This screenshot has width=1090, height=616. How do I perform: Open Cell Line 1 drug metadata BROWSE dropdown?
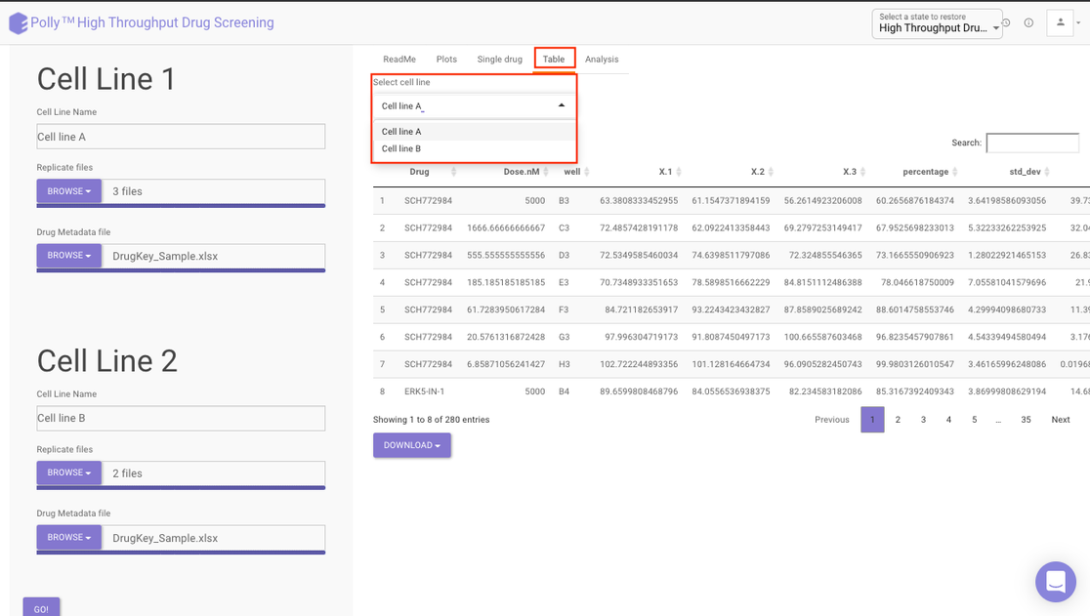tap(68, 256)
